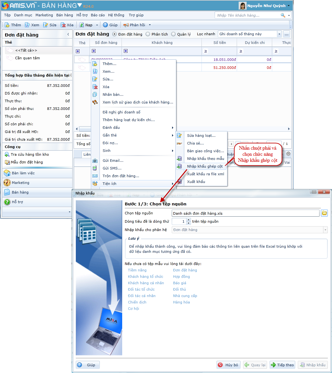The height and width of the screenshot is (373, 332).
Task: Click the folder browse icon for source file
Action: 324,213
